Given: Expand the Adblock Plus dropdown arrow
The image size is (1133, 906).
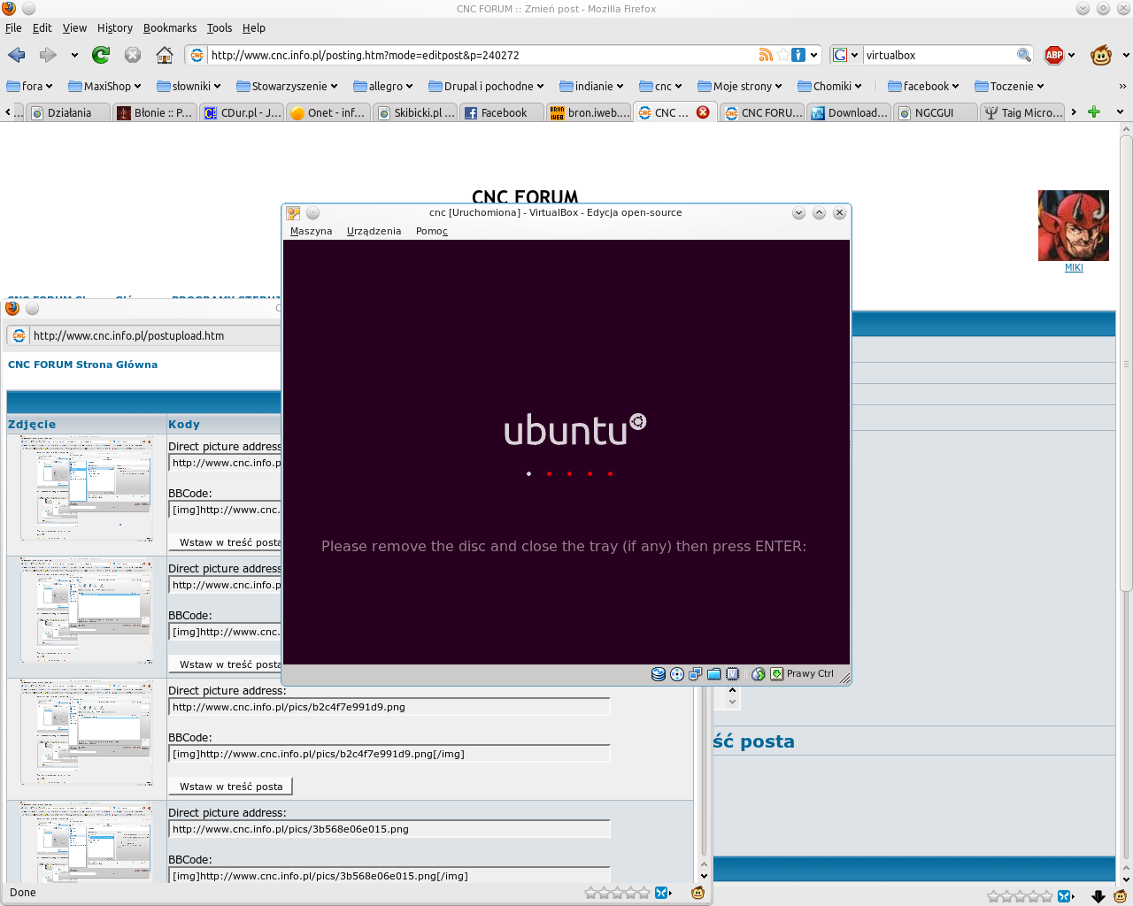Looking at the screenshot, I should click(x=1071, y=55).
